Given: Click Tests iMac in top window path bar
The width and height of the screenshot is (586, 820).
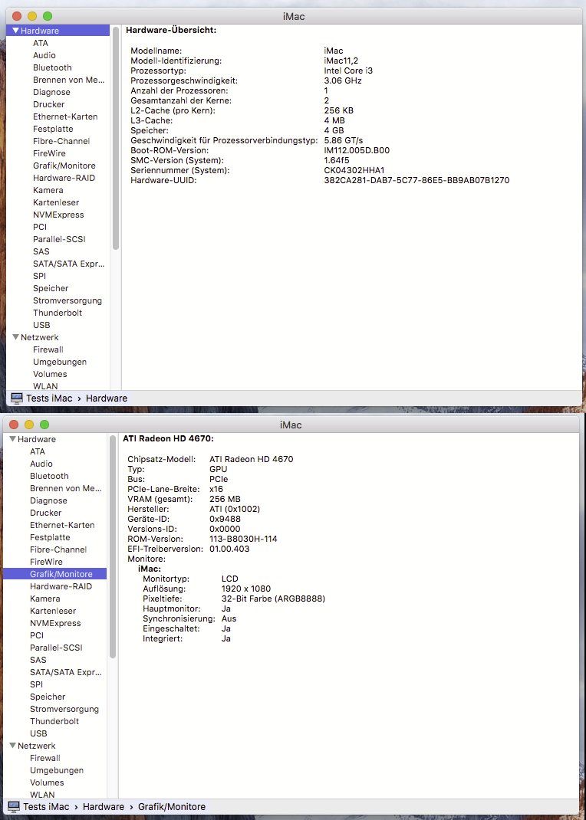Looking at the screenshot, I should click(x=49, y=399).
